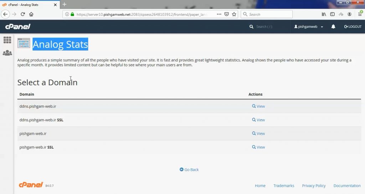Viewport: 365px width, 194px height.
Task: Click the Actions column header
Action: coord(255,94)
